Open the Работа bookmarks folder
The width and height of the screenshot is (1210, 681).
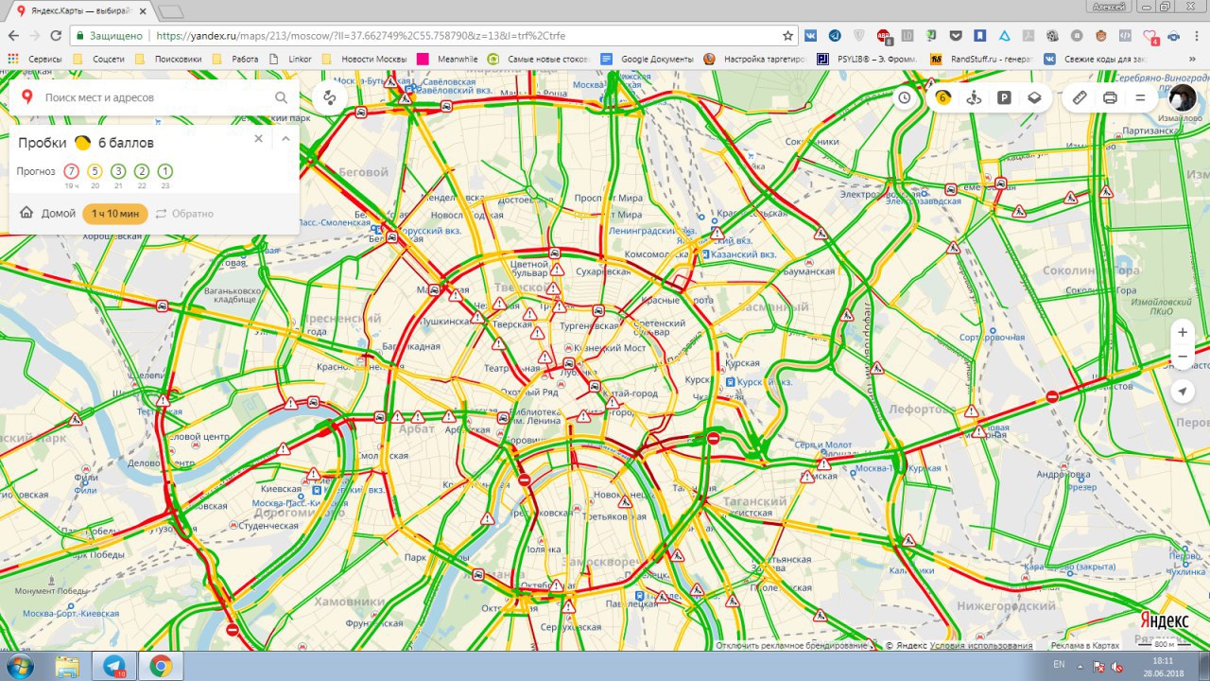pyautogui.click(x=236, y=59)
